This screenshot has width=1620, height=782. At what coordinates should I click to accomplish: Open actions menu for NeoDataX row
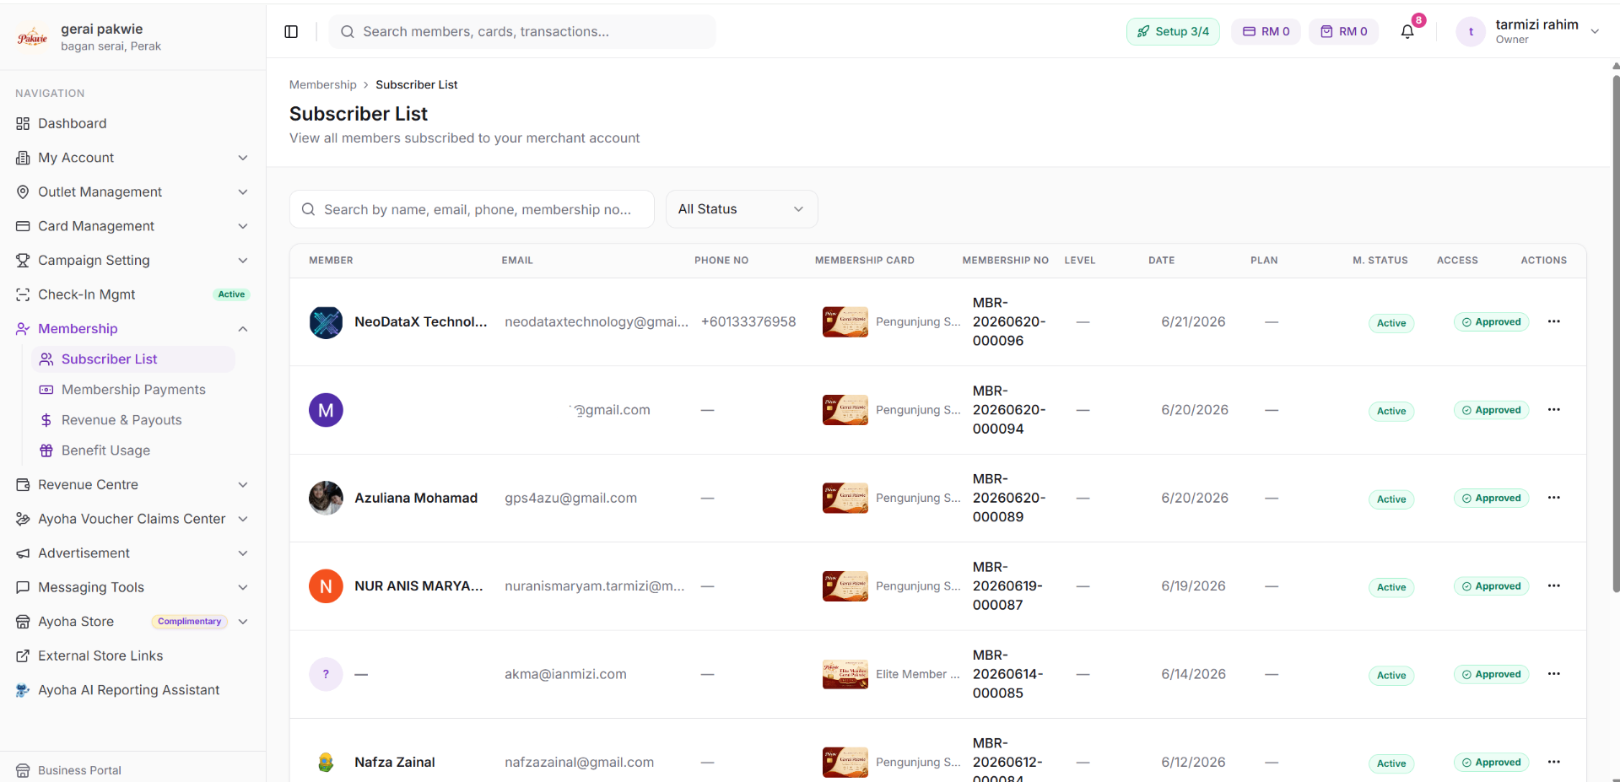1553,321
